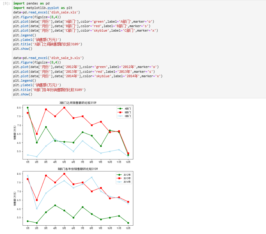The image size is (266, 234).
Task: Click the red B部门 peak marker at 5月 in first chart
Action: [64, 108]
